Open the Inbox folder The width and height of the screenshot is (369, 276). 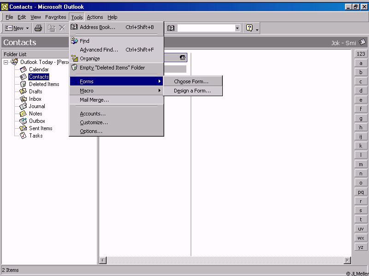pos(35,99)
